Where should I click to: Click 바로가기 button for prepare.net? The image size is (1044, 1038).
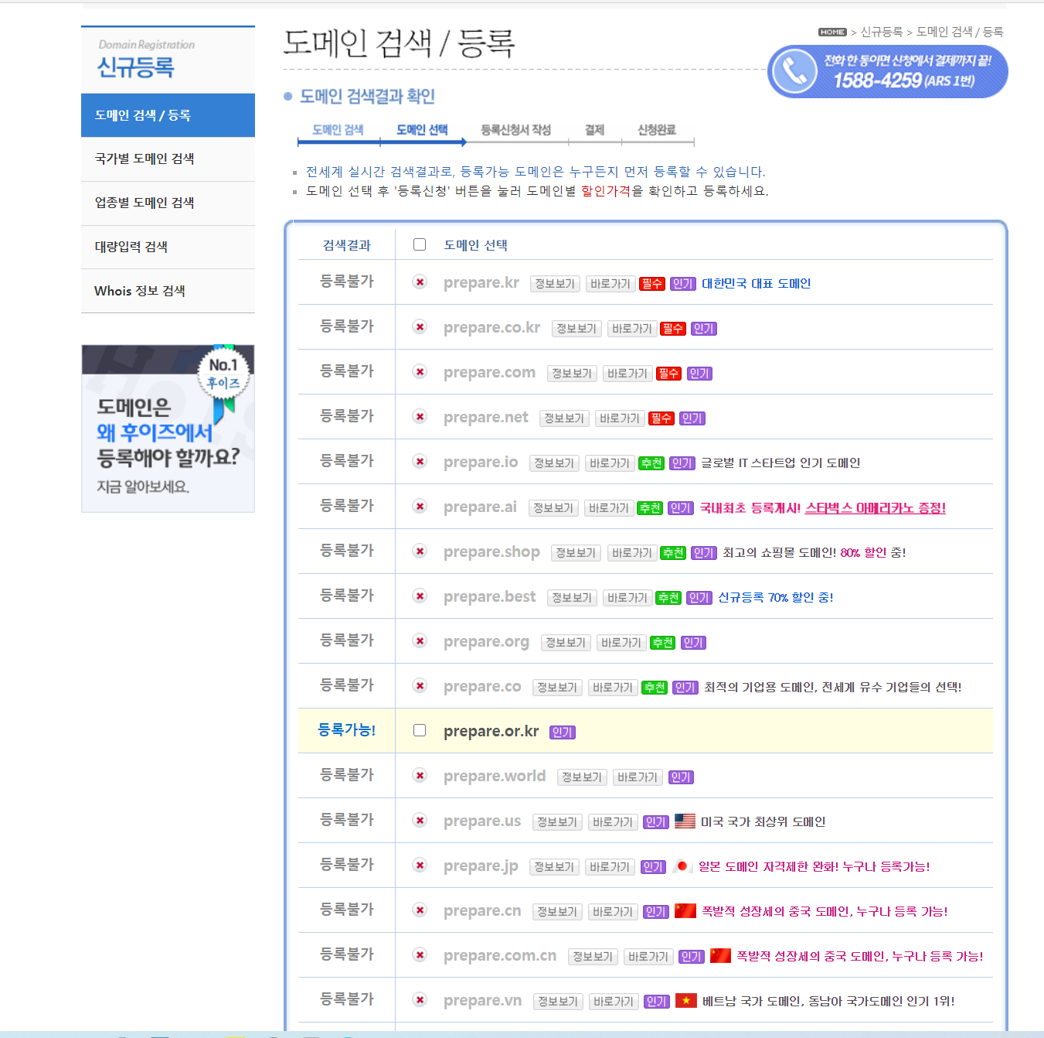pyautogui.click(x=620, y=418)
